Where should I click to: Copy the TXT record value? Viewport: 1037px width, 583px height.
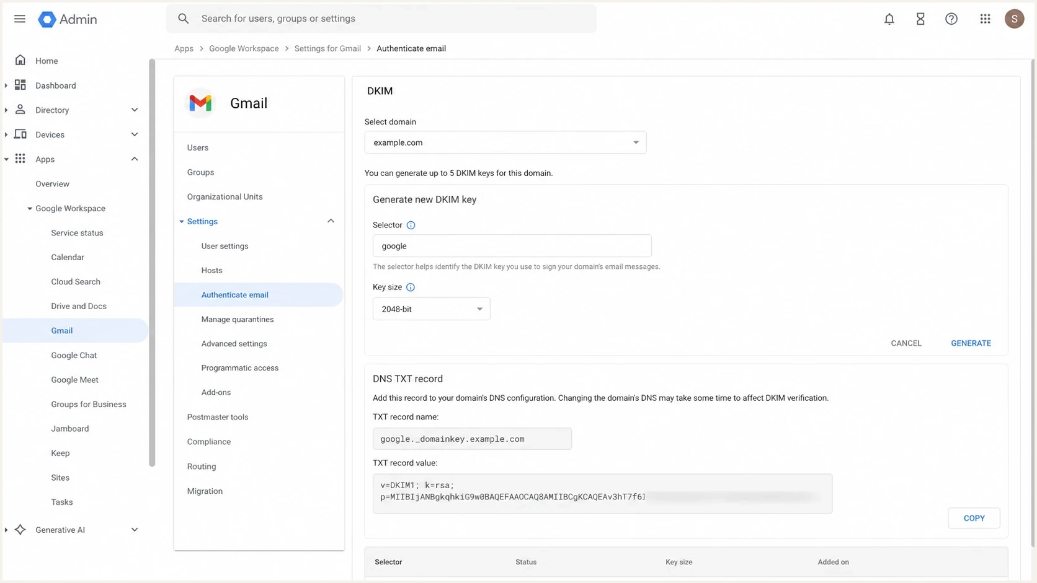(x=974, y=518)
